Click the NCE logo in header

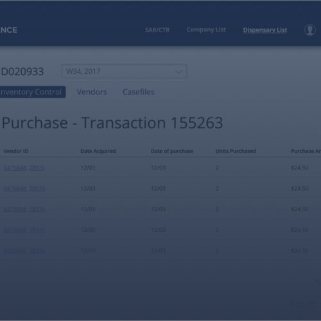[8, 30]
